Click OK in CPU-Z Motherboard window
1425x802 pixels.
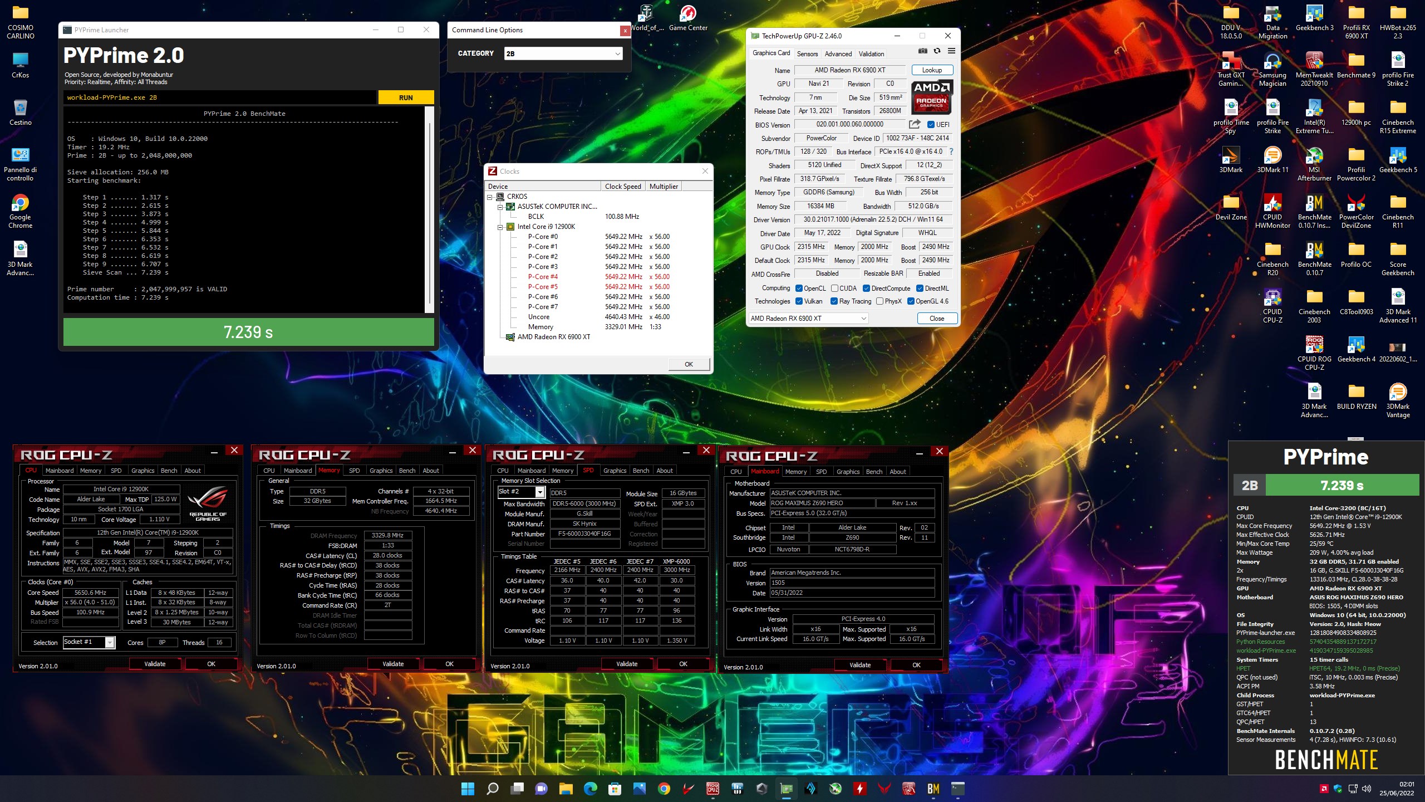click(916, 665)
